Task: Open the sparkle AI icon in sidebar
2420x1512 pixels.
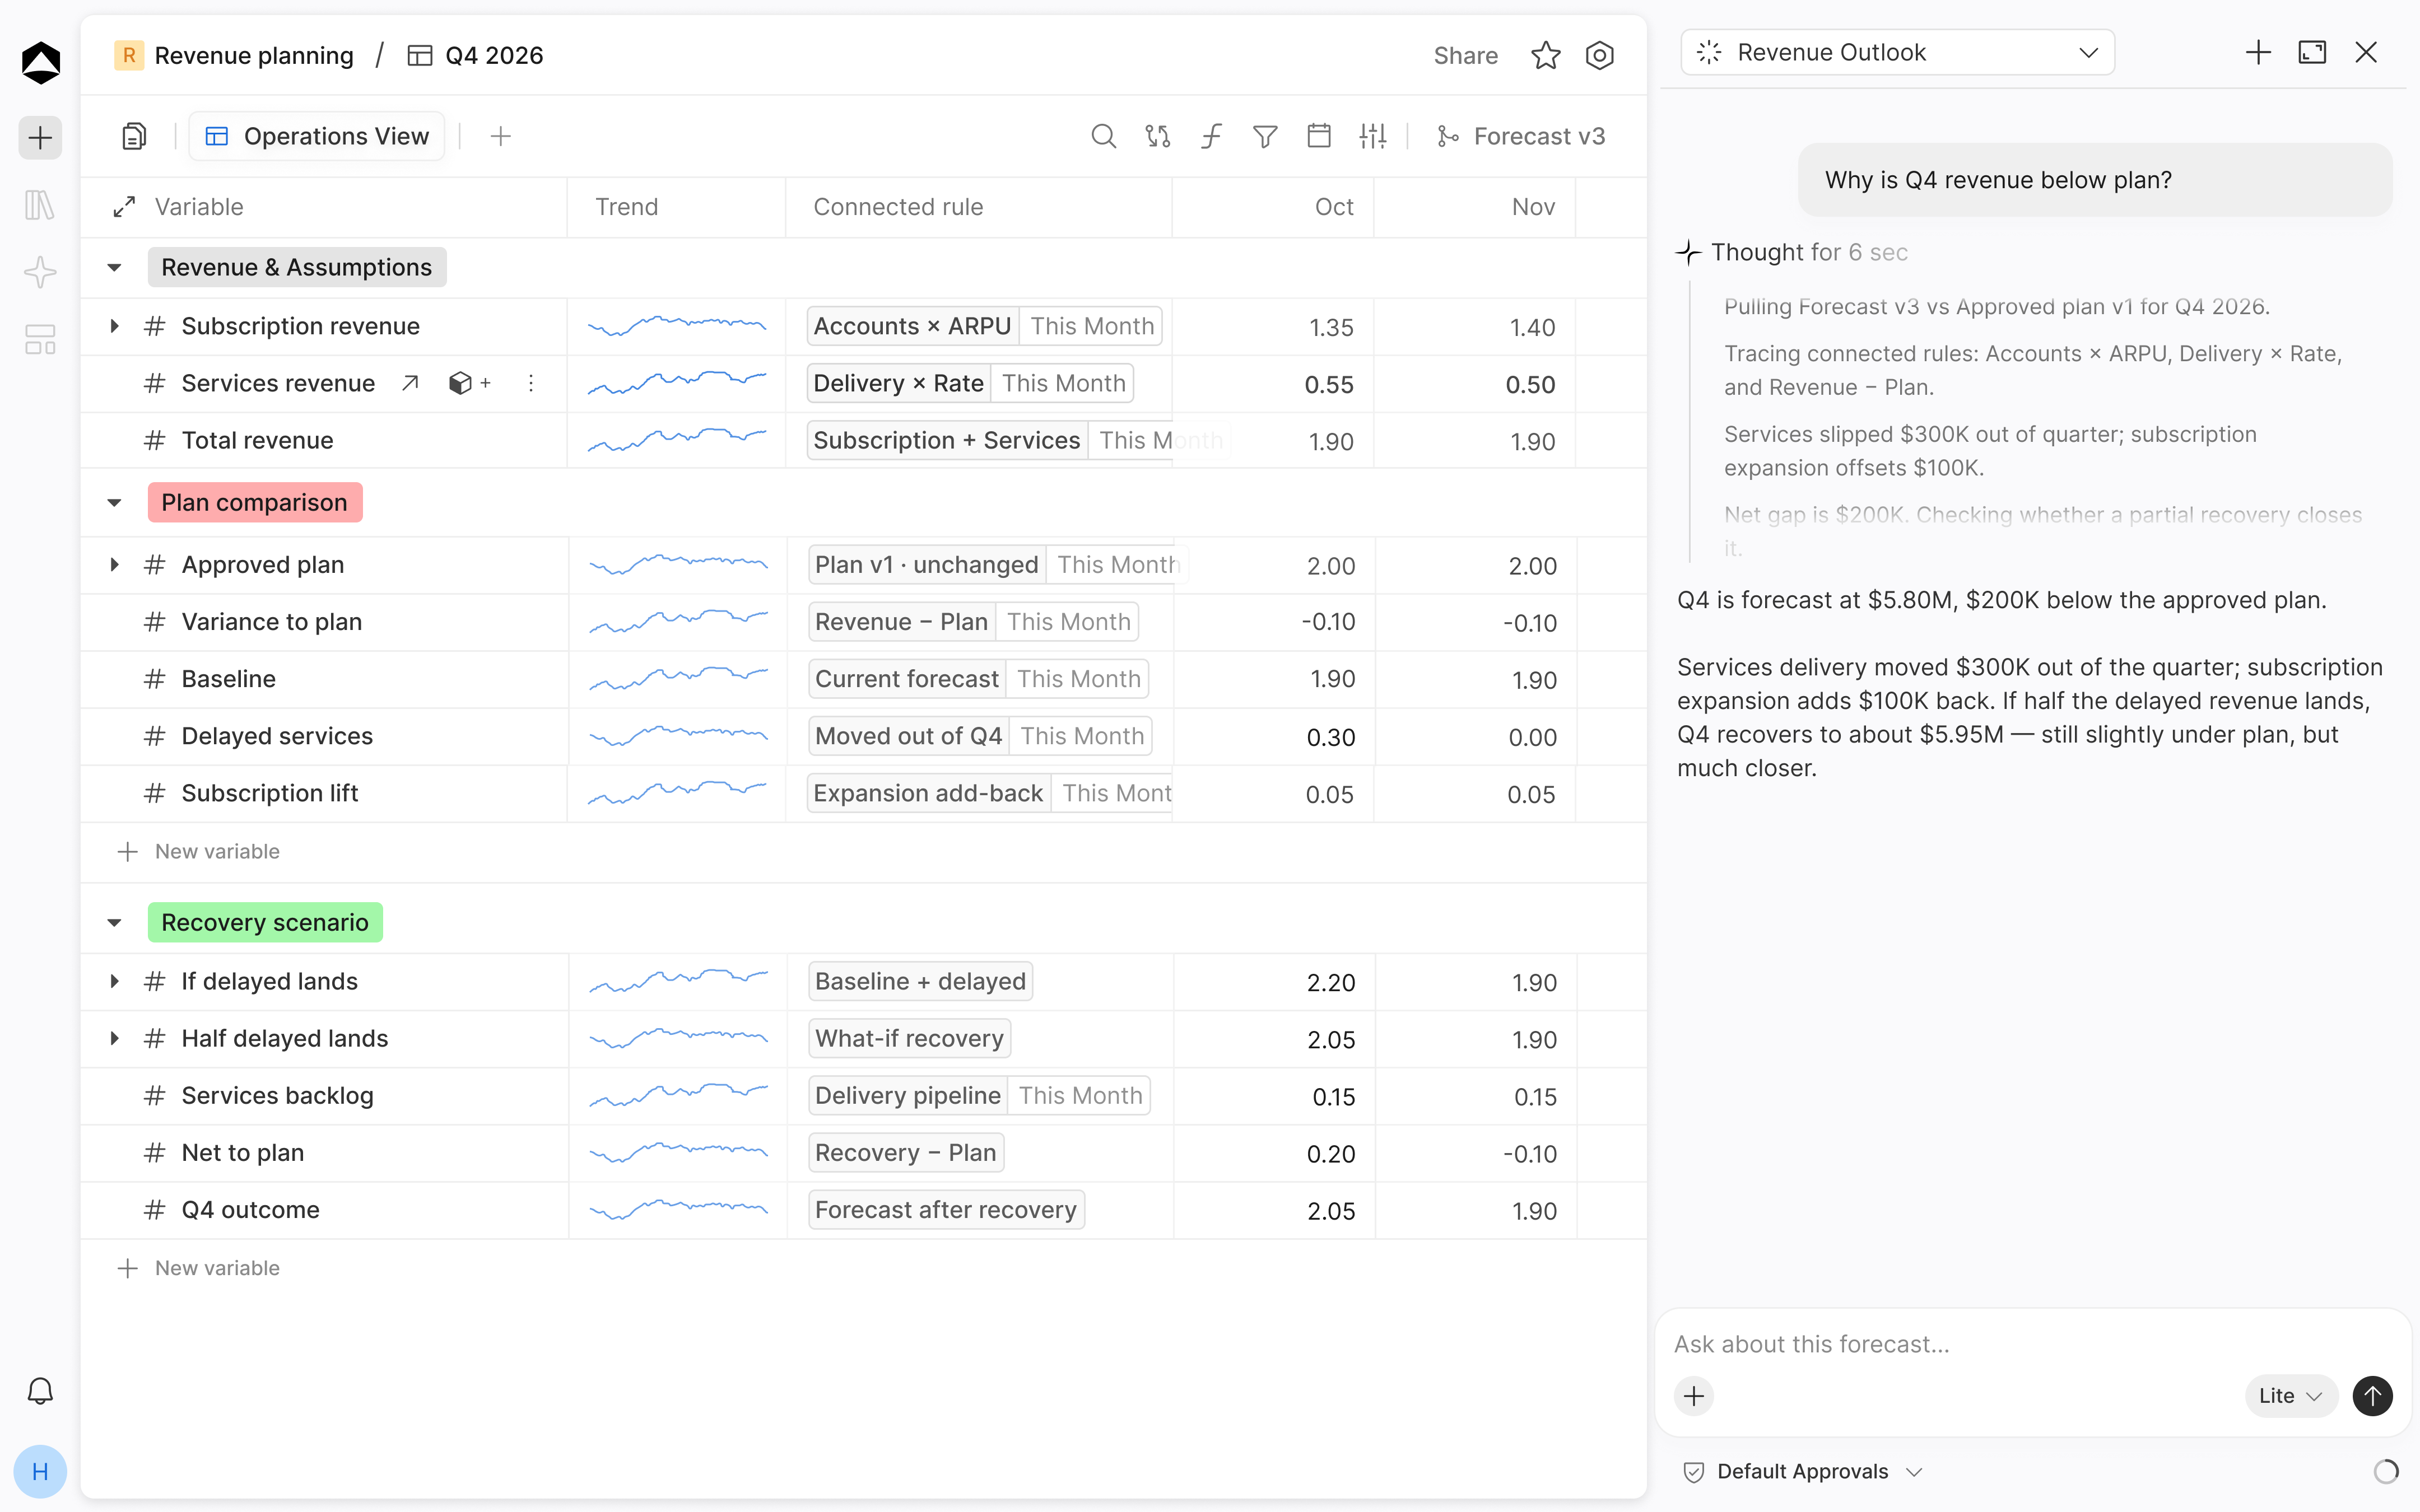Action: pos(40,272)
